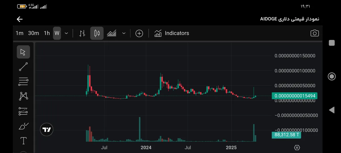Image resolution: width=341 pixels, height=153 pixels.
Task: Select the W weekly timeframe
Action: tap(57, 33)
